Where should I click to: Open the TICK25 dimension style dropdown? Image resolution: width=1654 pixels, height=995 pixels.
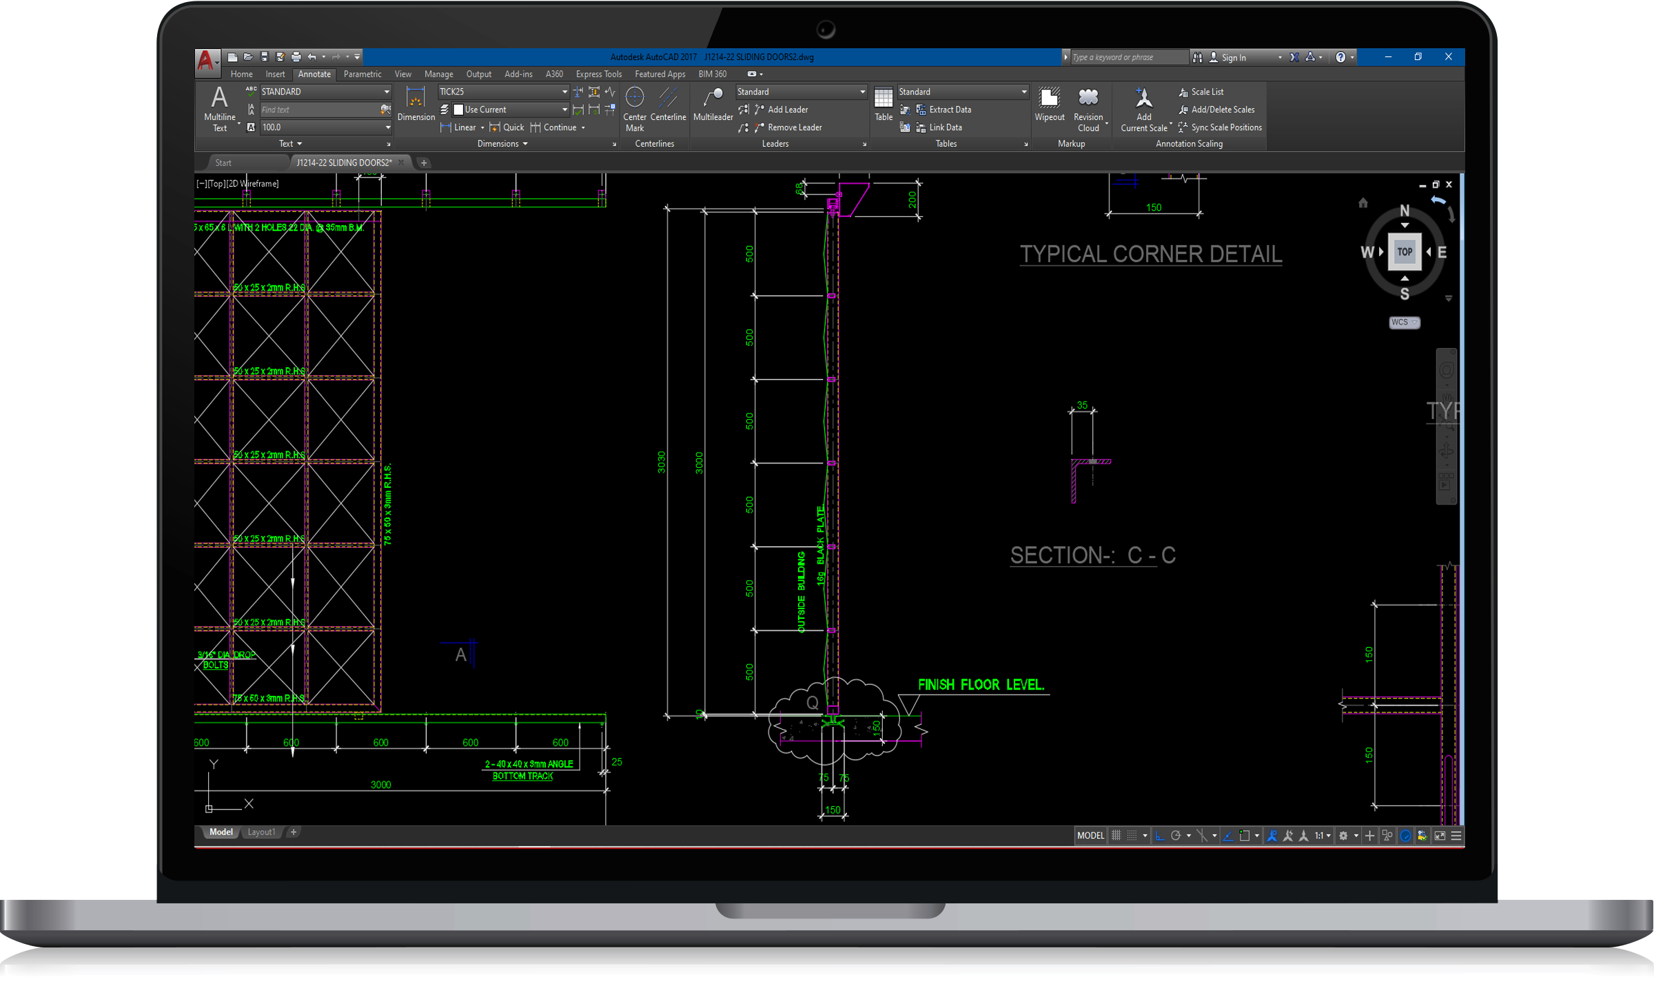click(x=564, y=92)
